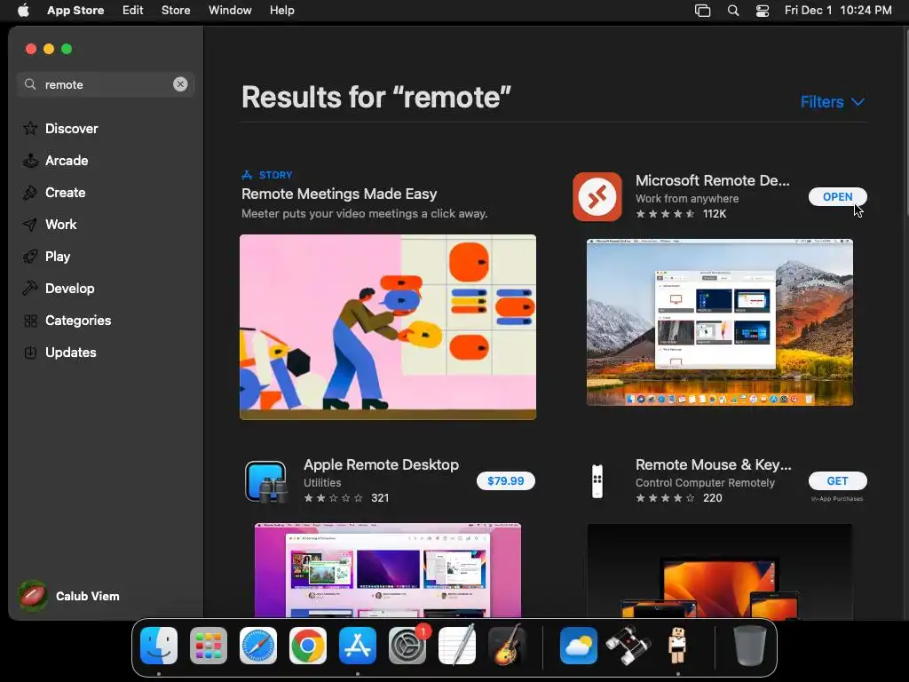909x682 pixels.
Task: Open the Meeter story illustration thumbnail
Action: coord(388,327)
